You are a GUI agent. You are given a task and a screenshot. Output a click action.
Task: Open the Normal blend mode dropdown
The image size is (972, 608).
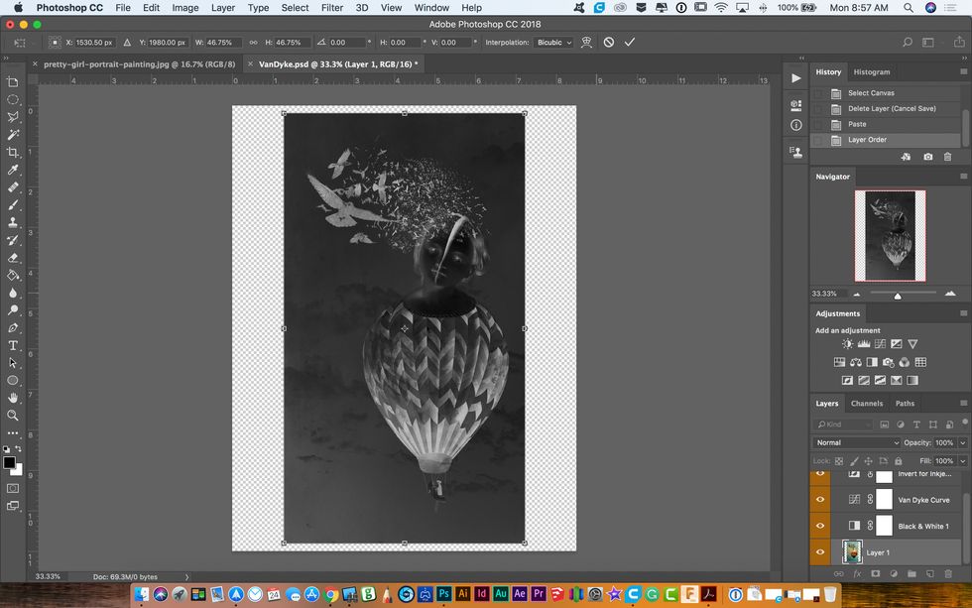point(856,442)
